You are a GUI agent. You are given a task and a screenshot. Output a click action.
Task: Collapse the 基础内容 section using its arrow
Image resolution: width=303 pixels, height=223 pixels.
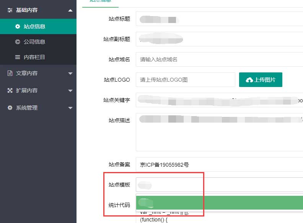pos(70,10)
